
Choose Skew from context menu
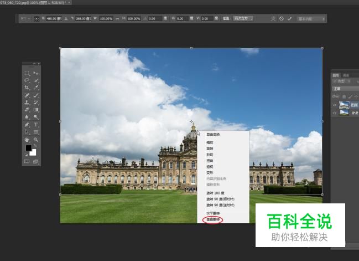[210, 155]
